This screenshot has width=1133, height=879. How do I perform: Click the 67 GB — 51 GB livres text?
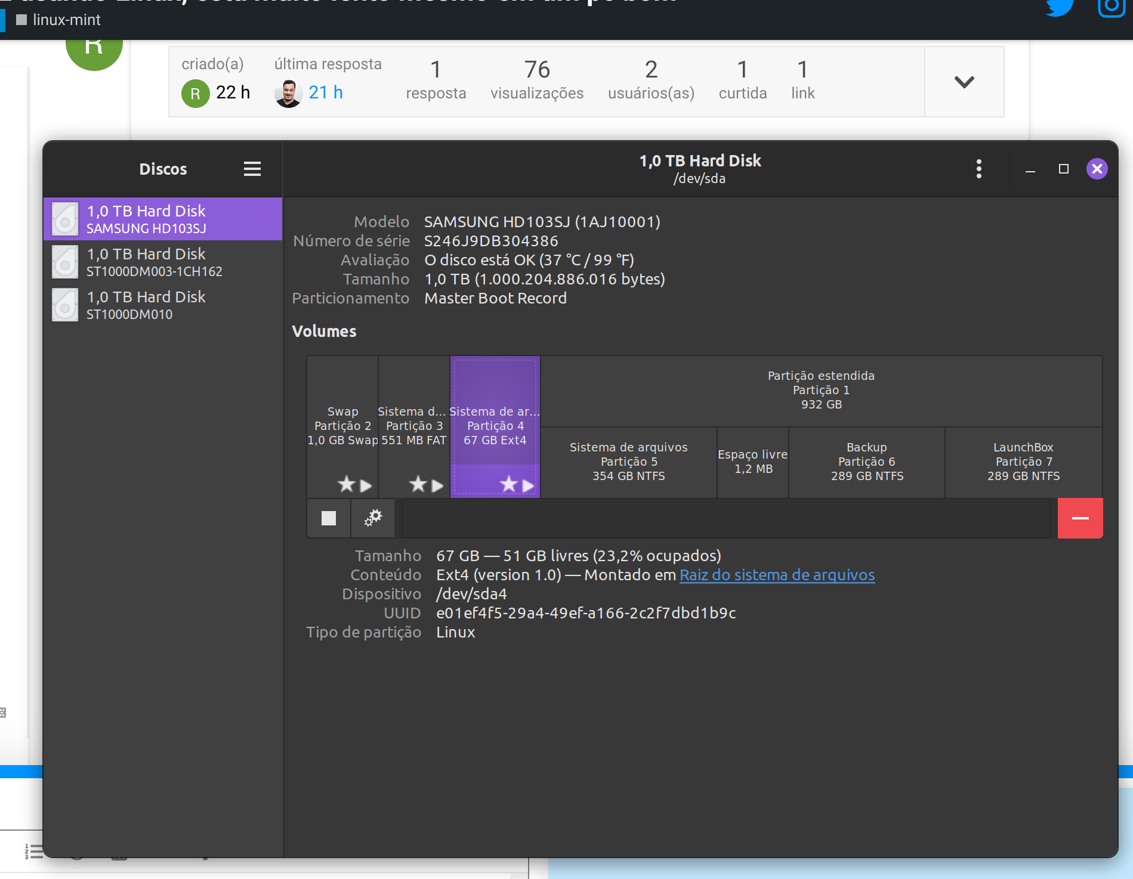(579, 556)
